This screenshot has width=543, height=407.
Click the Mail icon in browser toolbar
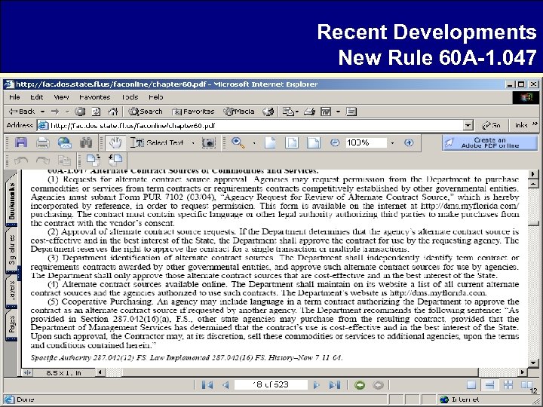288,112
